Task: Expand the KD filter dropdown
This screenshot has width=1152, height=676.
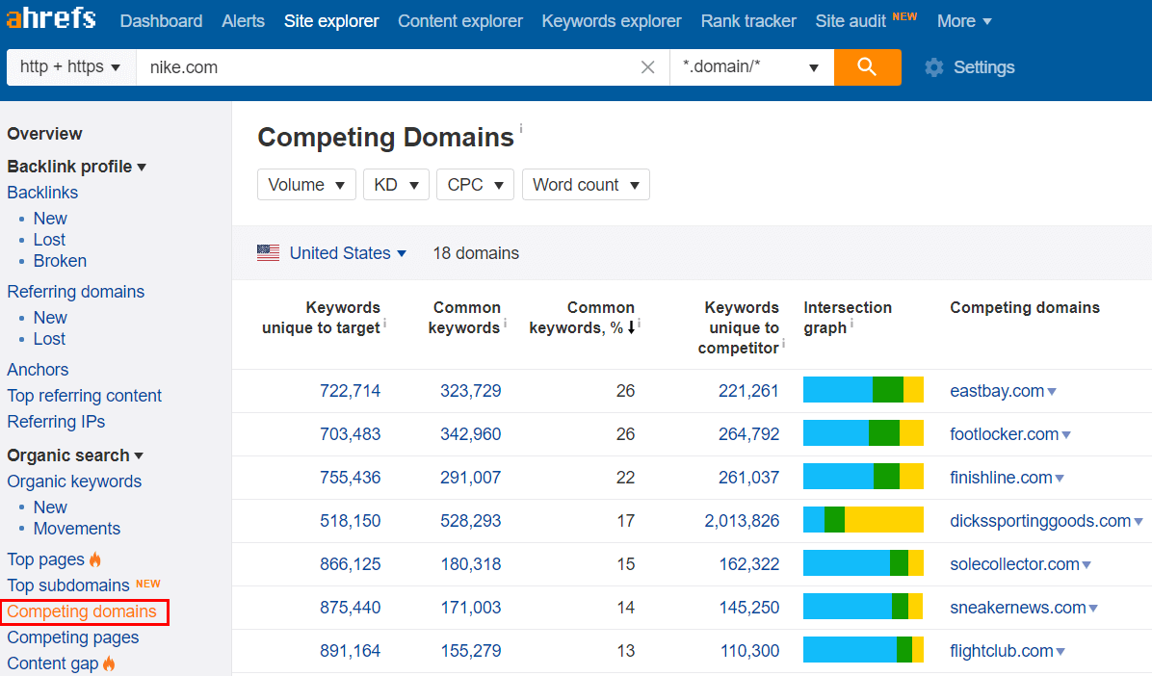Action: (x=396, y=185)
